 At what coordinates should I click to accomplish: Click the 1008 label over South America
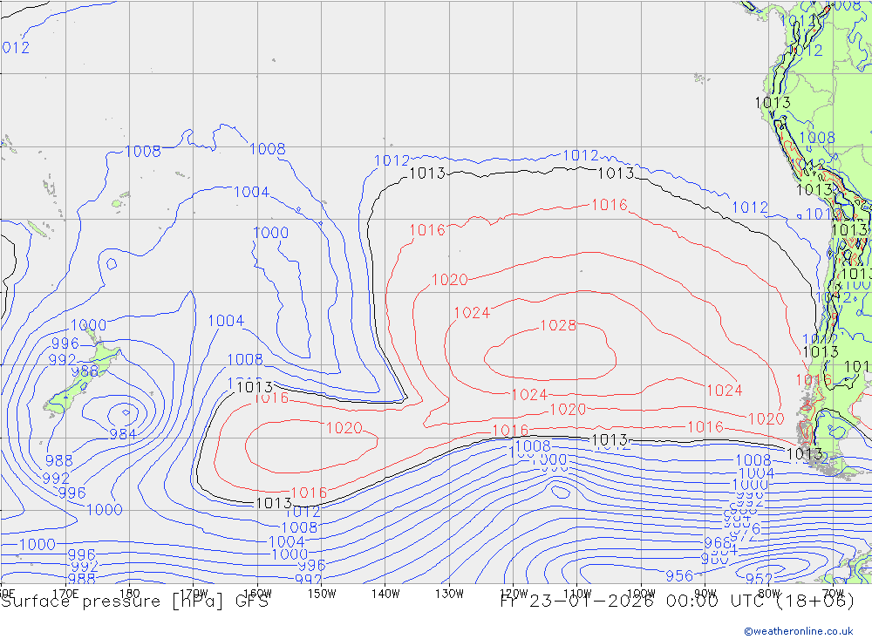pyautogui.click(x=817, y=138)
